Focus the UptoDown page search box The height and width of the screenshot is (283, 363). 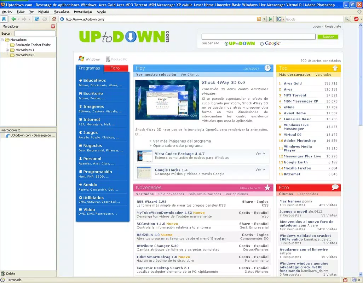pos(258,36)
